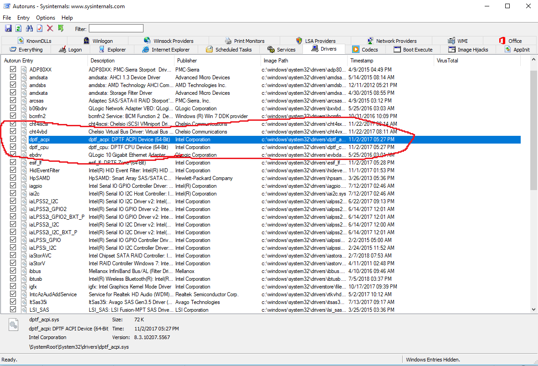This screenshot has width=538, height=366.
Task: Click the green Jump to Entry icon
Action: click(x=61, y=29)
